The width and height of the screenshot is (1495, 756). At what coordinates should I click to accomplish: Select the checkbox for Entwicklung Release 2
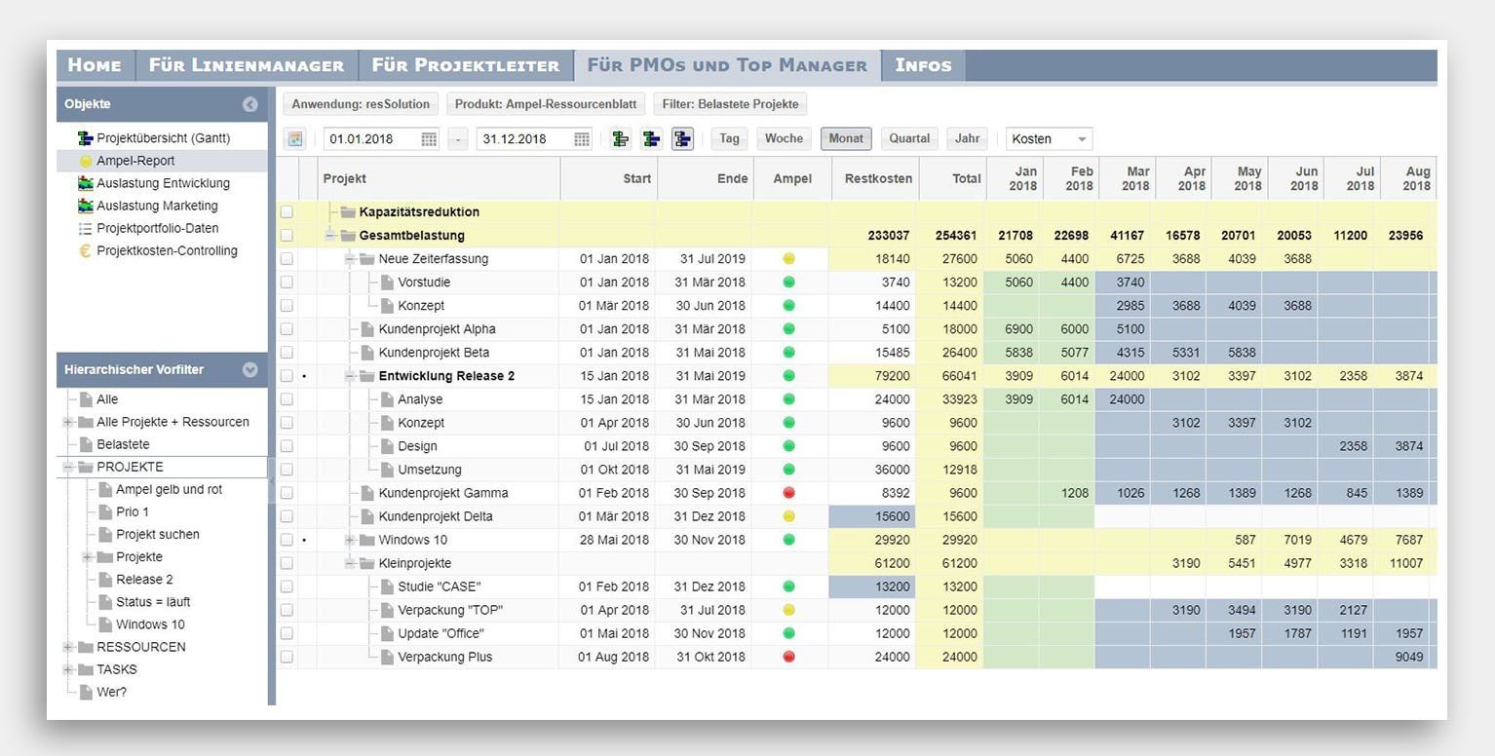(x=287, y=376)
